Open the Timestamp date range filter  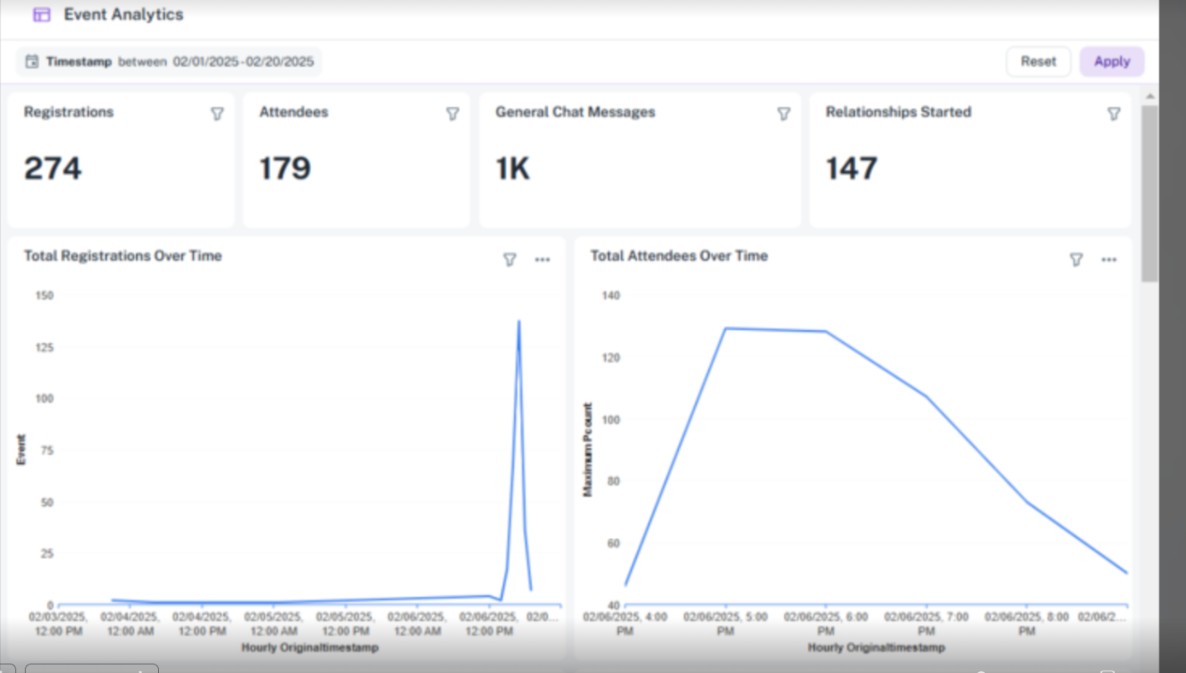[169, 62]
